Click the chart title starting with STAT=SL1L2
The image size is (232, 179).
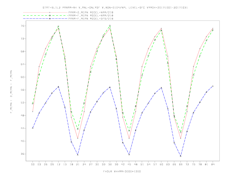(115, 8)
